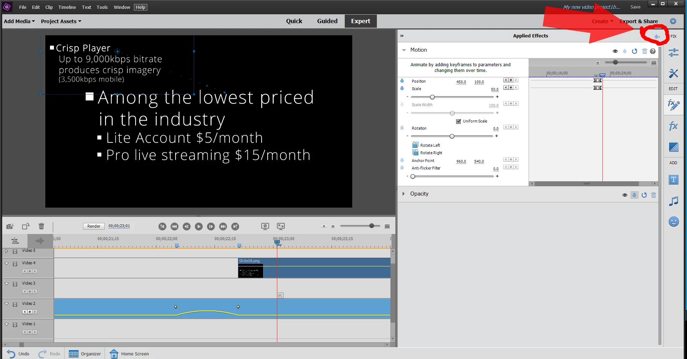The height and width of the screenshot is (359, 687).
Task: Click the rotate clip icon beside the camera
Action: coord(26,226)
